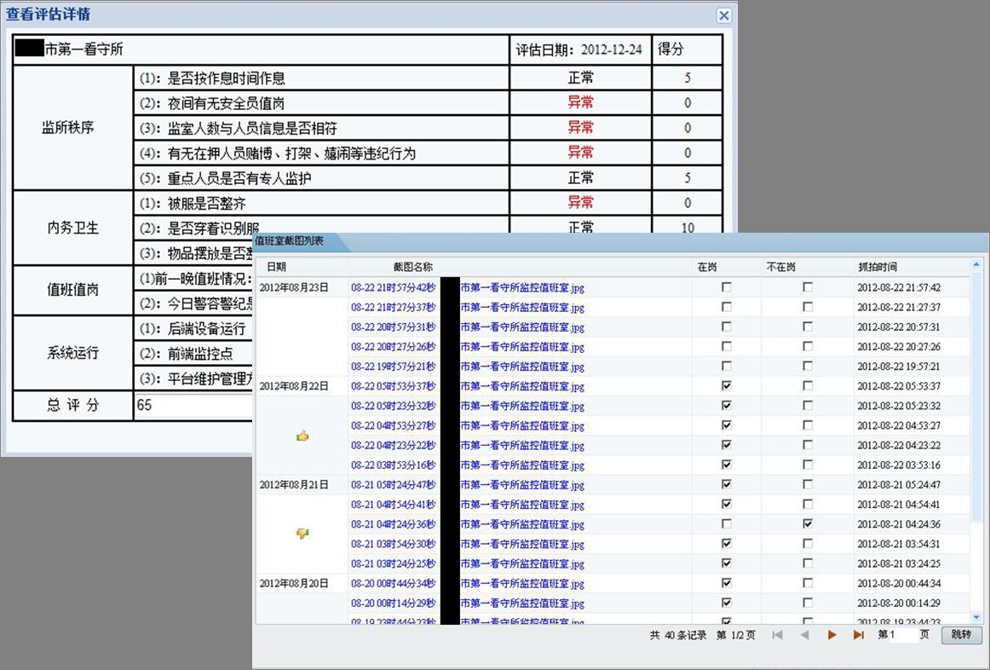
Task: Check 在岗 for the 21:57:42 capture row
Action: pos(727,287)
